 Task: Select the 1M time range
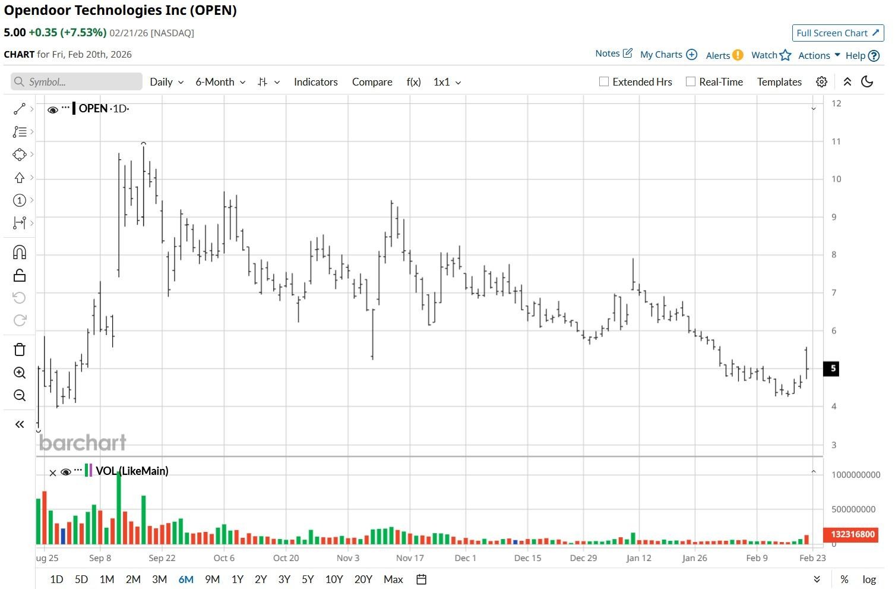(x=107, y=579)
